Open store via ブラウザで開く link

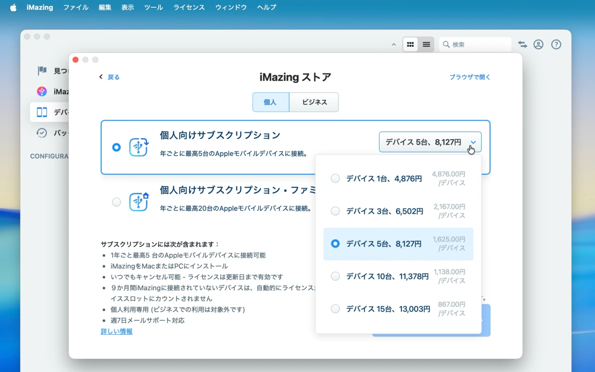(470, 77)
